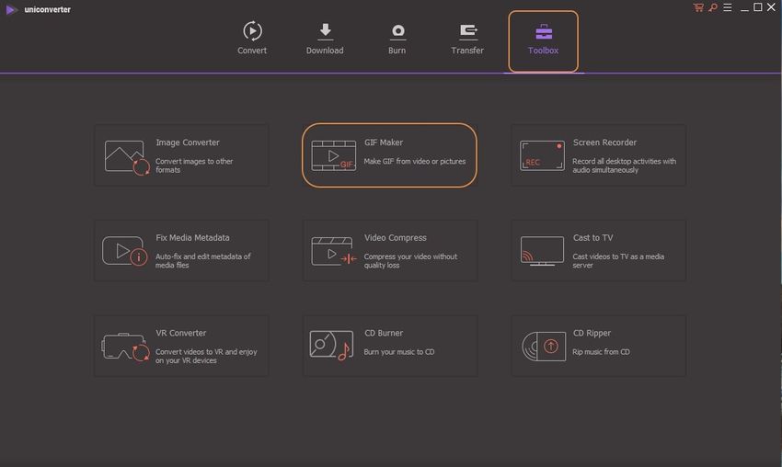Go to the Burn tab
Screen dimensions: 782x467
click(397, 39)
